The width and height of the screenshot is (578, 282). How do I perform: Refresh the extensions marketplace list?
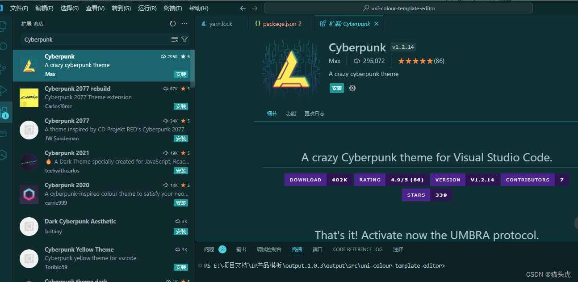(x=173, y=24)
